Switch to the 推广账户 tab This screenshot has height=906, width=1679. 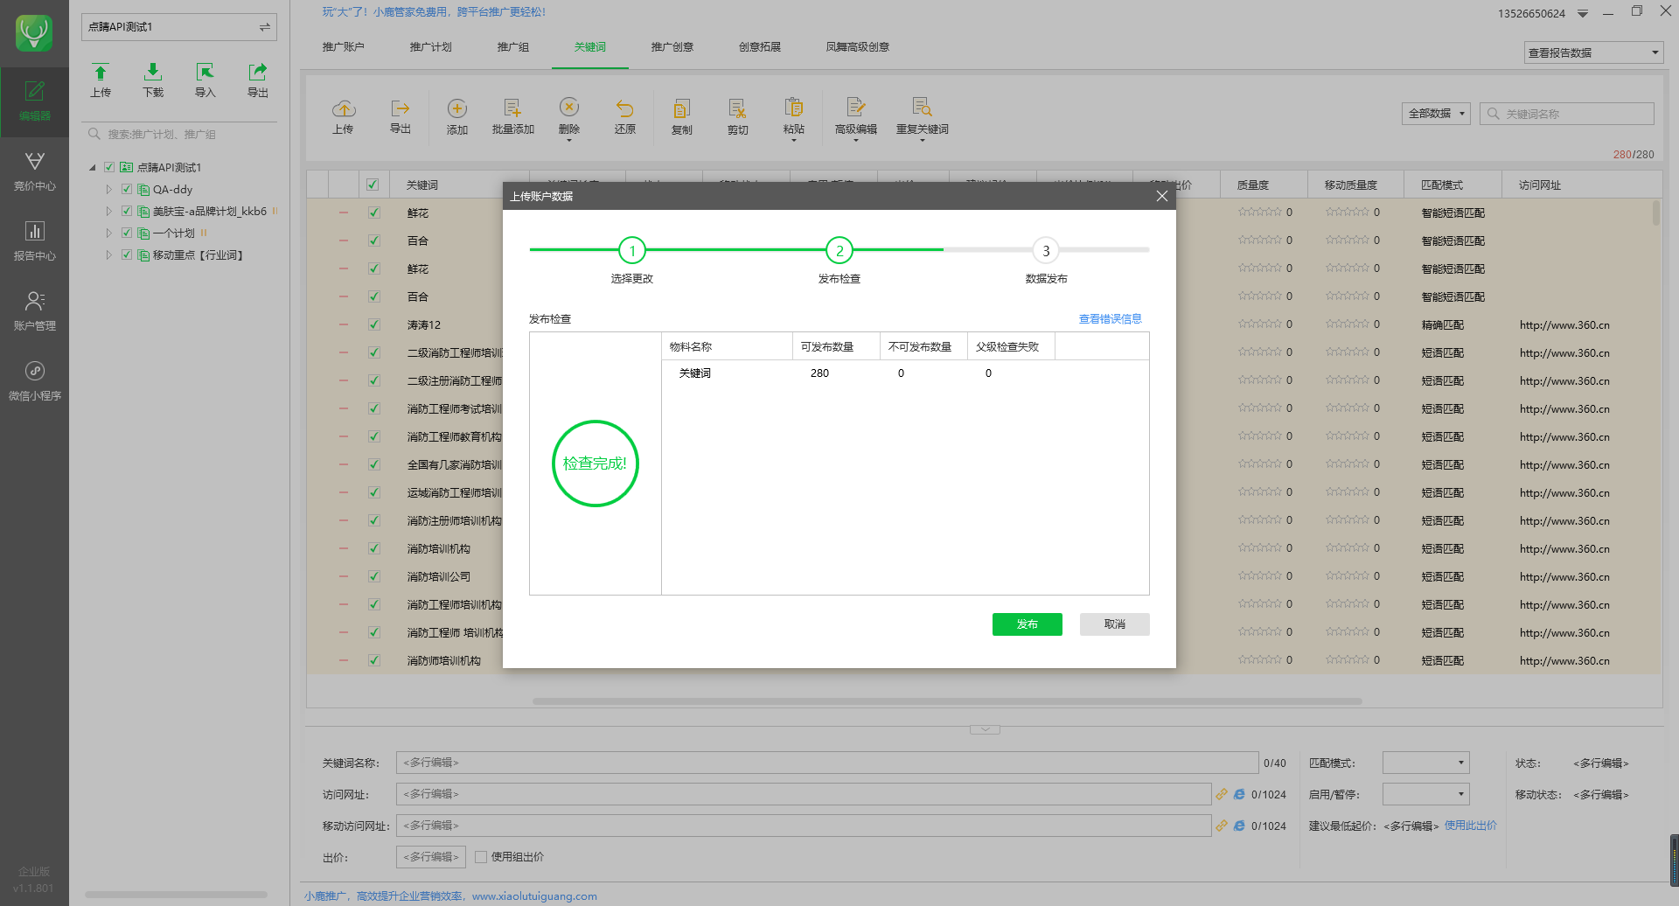coord(344,47)
